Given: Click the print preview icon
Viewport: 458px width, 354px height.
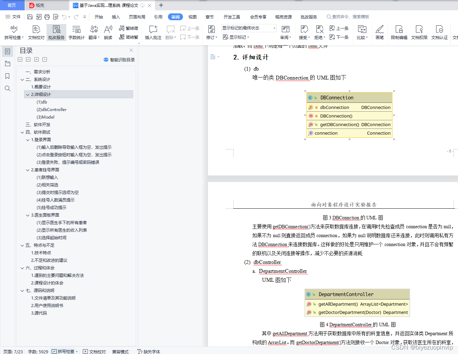Looking at the screenshot, I should coord(55,17).
